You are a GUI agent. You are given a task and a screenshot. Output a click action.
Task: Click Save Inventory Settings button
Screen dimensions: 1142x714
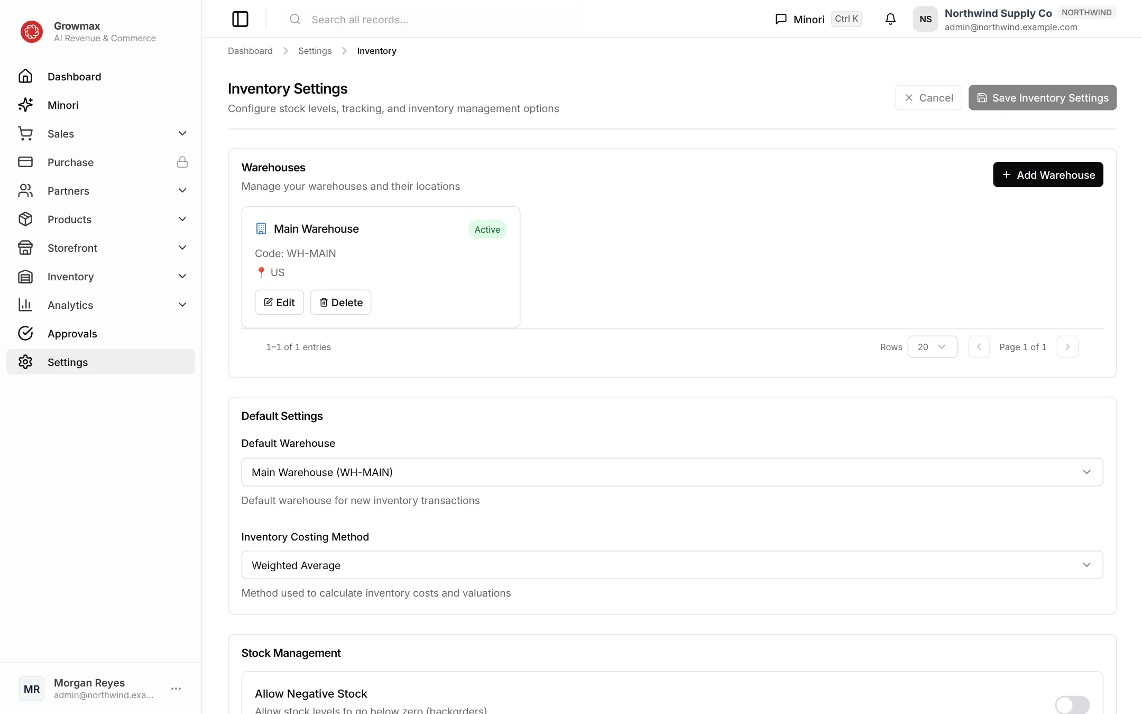click(x=1042, y=98)
